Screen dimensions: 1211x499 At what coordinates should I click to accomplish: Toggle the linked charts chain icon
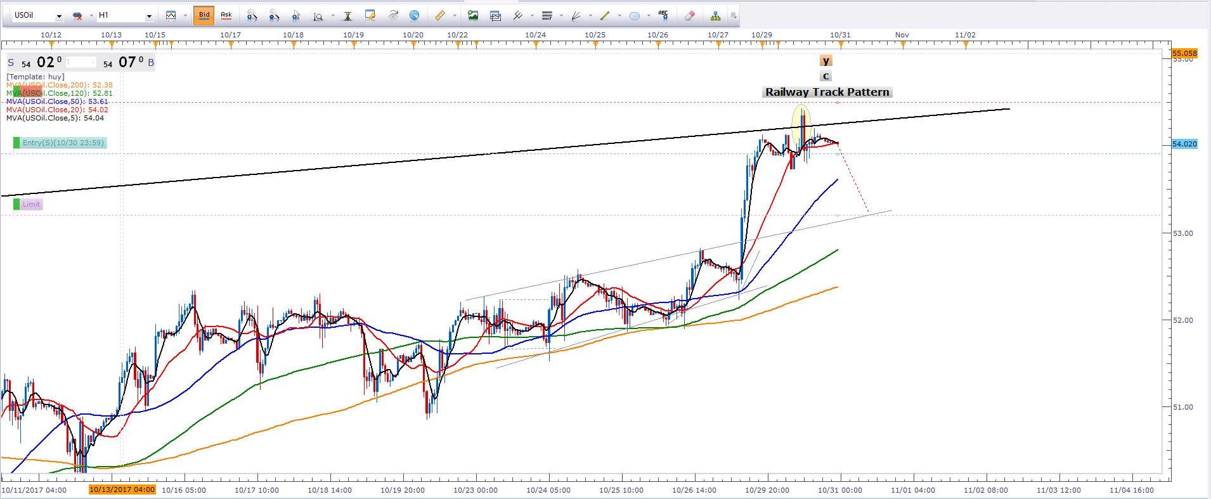[77, 16]
